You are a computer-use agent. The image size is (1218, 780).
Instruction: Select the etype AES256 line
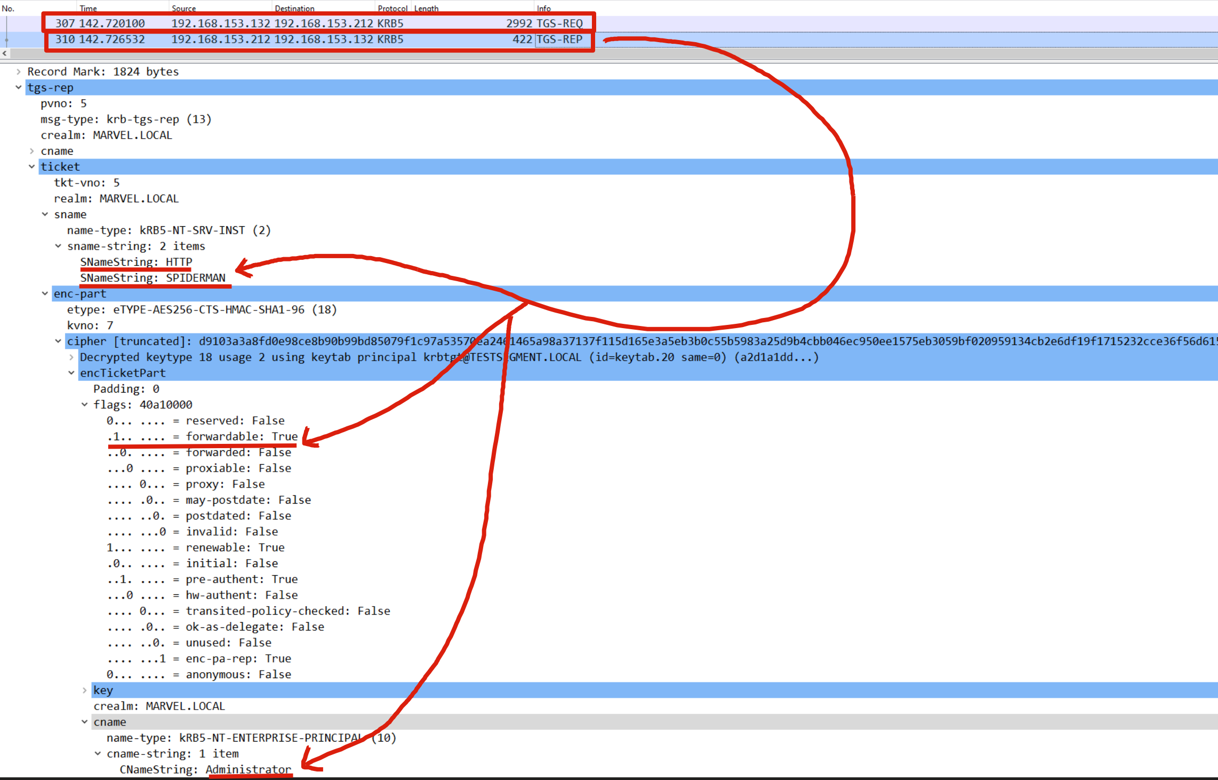tap(202, 309)
